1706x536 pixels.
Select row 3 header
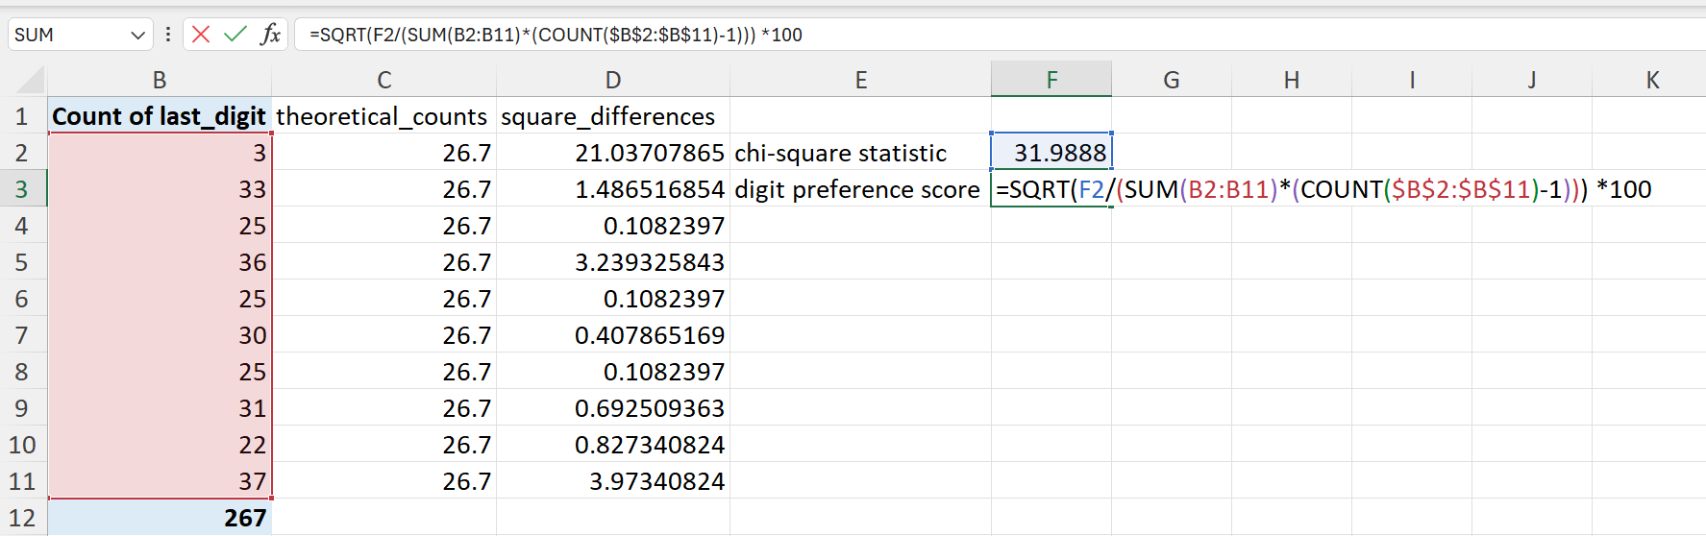click(22, 189)
